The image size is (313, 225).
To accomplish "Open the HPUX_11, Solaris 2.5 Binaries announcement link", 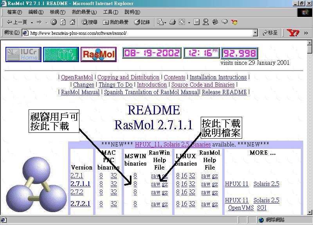I will point(173,144).
